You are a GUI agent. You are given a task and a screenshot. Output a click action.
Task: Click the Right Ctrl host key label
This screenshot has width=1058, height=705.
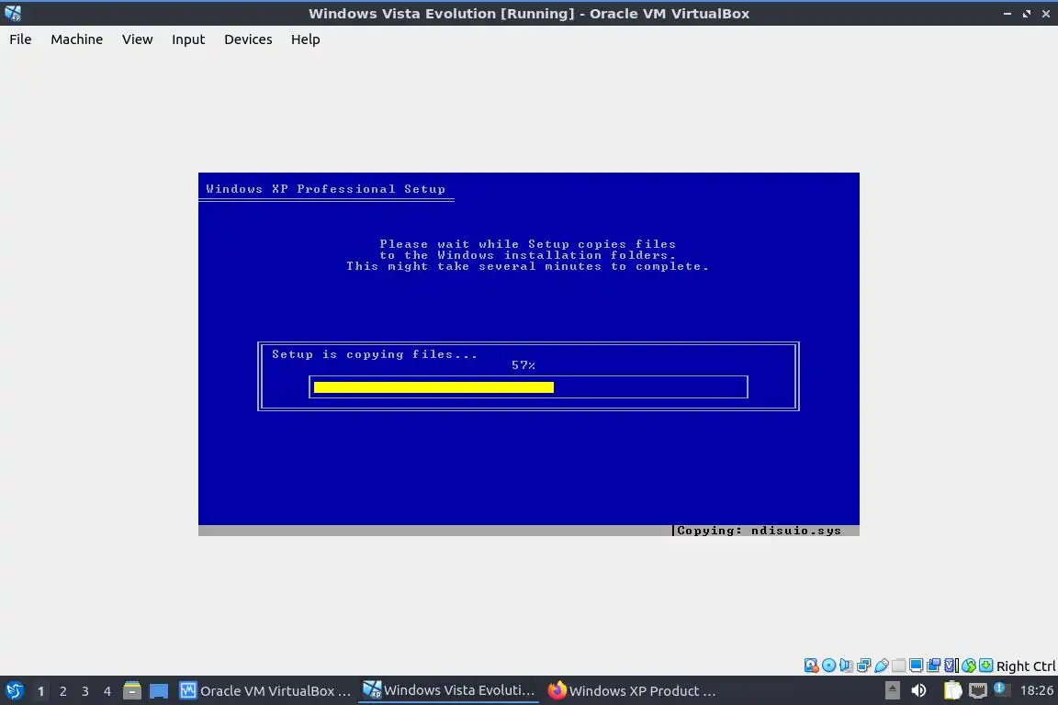1026,666
